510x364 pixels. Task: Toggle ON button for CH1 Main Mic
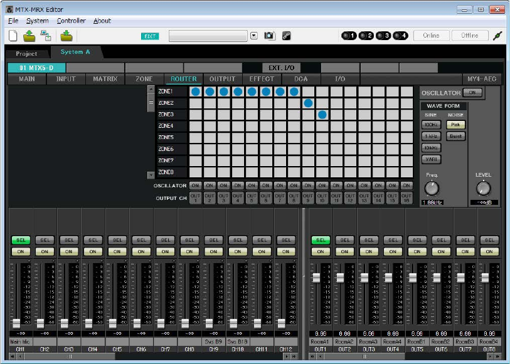21,251
